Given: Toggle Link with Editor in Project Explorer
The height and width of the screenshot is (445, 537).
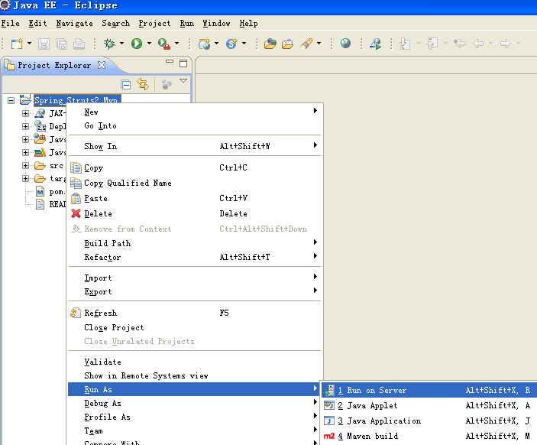Looking at the screenshot, I should [143, 84].
